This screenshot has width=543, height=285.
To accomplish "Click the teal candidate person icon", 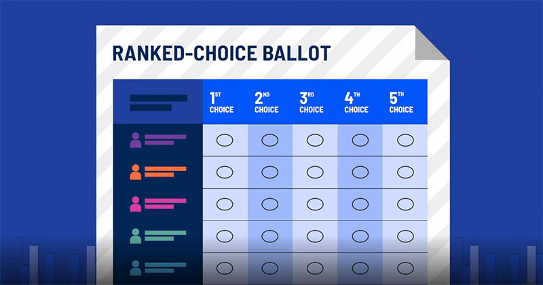I will (135, 268).
